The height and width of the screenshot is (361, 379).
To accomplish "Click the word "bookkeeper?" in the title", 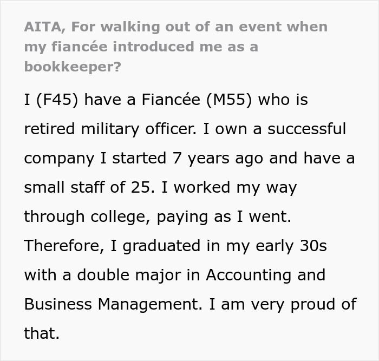I will pos(73,67).
